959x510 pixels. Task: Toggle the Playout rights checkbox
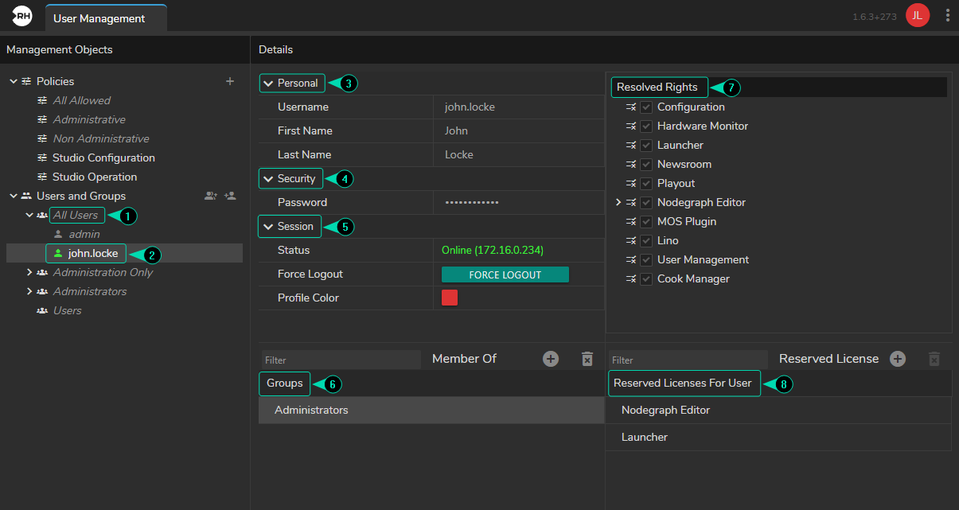coord(646,184)
